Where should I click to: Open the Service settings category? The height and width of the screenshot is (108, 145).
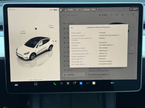click(69, 70)
